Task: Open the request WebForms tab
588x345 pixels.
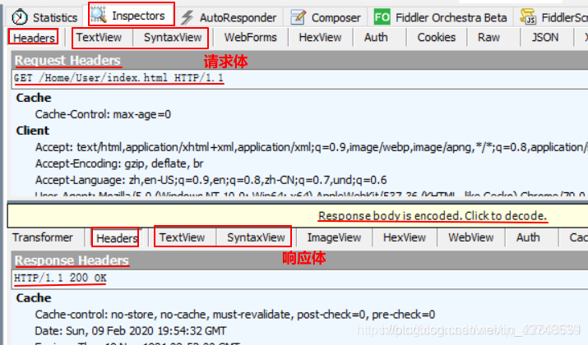Action: pyautogui.click(x=251, y=38)
